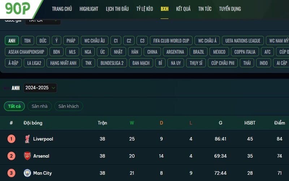Select the BXH standings menu item
Screen dimensions: 289x181
point(165,9)
